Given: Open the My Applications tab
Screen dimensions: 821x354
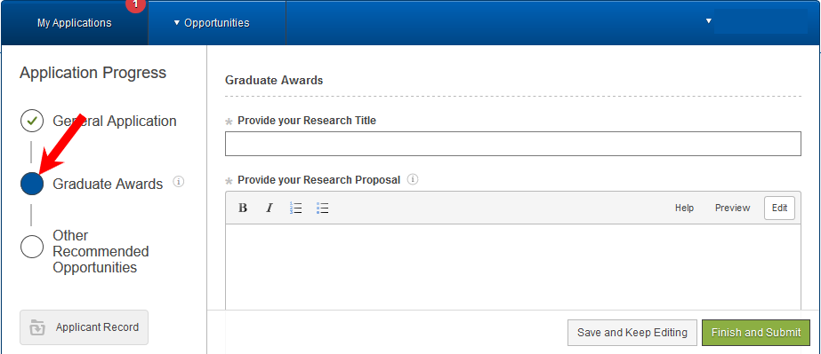Looking at the screenshot, I should tap(75, 23).
